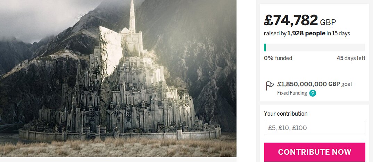Click the 1,928 people backers text
This screenshot has width=373, height=162.
tap(306, 34)
